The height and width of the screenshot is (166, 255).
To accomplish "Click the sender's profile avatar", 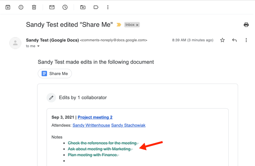I will tap(15, 43).
